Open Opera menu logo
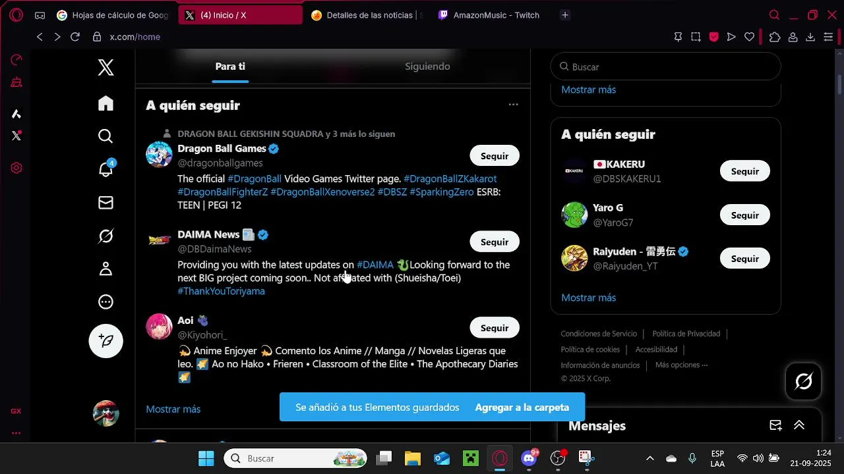Image resolution: width=844 pixels, height=474 pixels. tap(16, 15)
